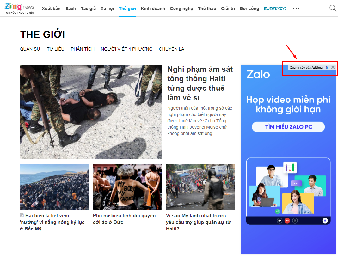The width and height of the screenshot is (338, 258).
Task: Open article 'Bãi biển la liệt vẹm'
Action: (52, 222)
